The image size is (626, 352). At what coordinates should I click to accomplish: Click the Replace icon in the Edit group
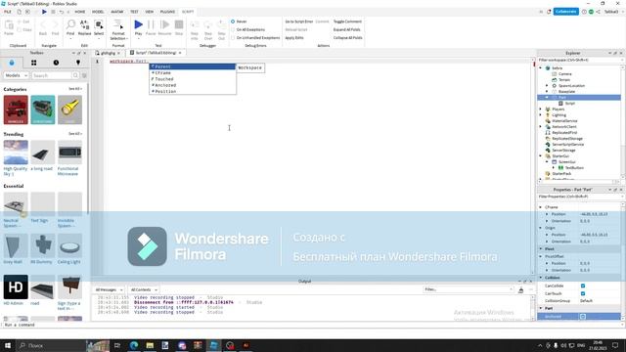tap(84, 24)
